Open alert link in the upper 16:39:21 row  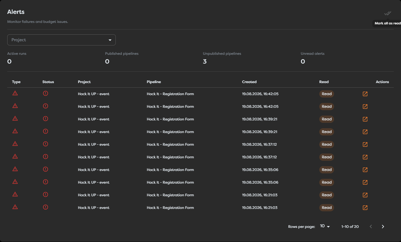tap(365, 119)
